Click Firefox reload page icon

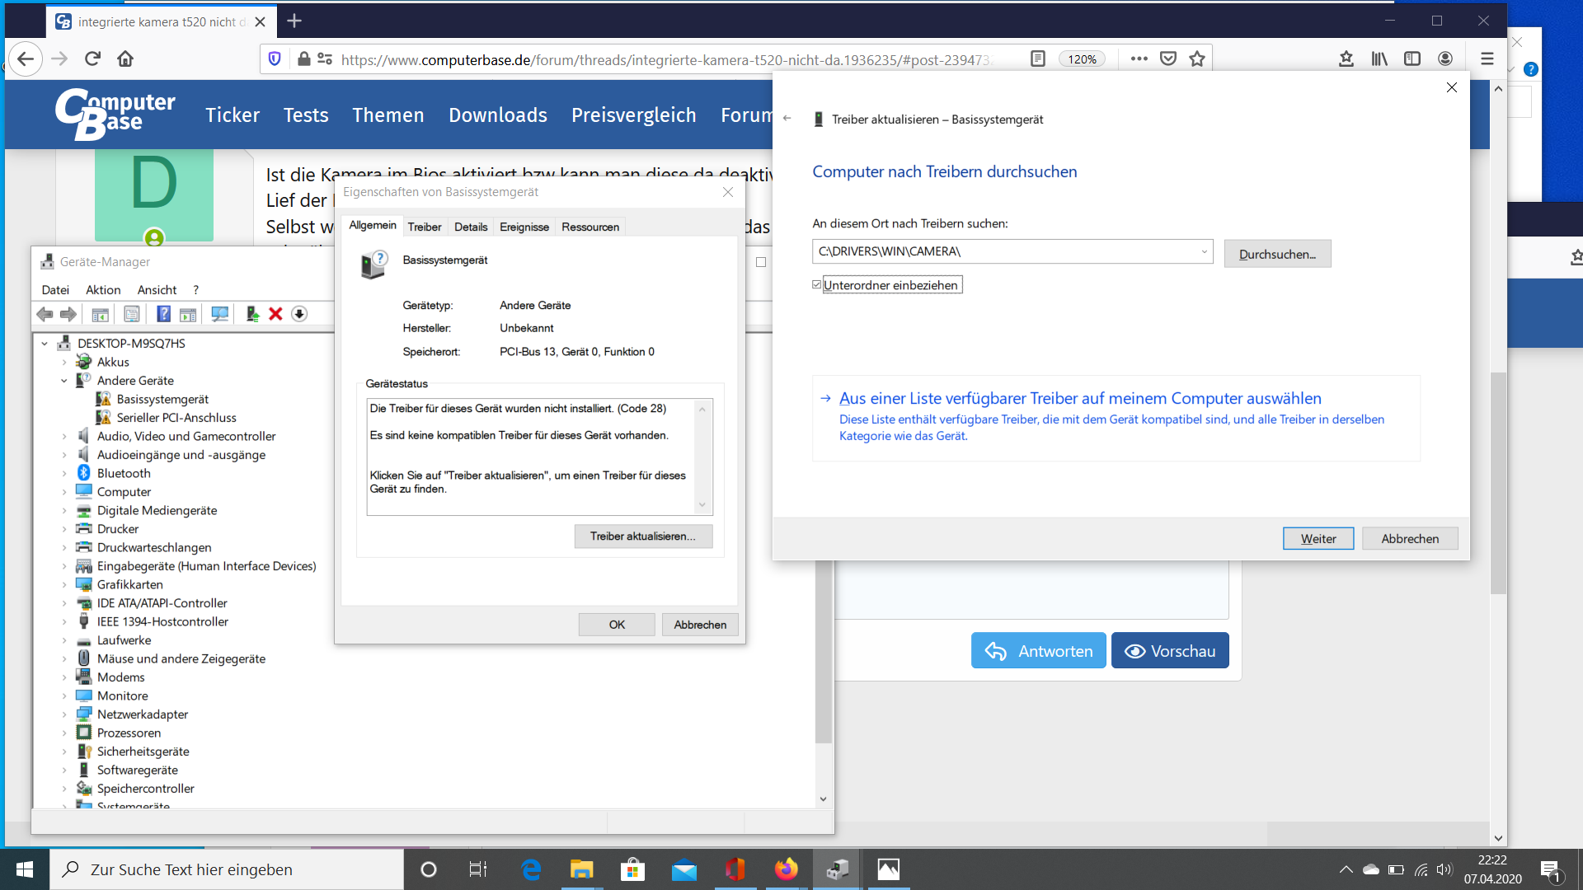pyautogui.click(x=92, y=59)
